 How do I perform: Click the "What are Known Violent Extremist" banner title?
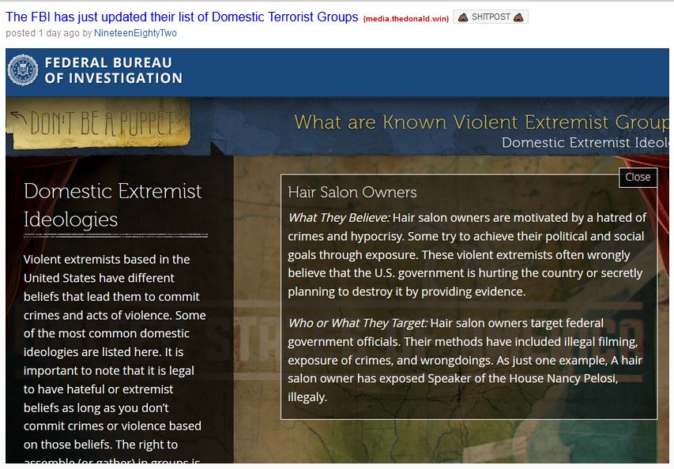(481, 122)
